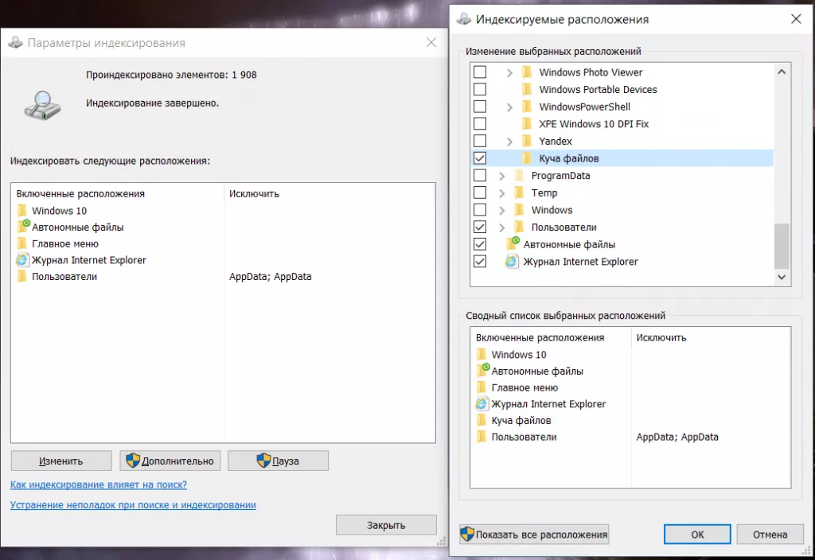Viewport: 815px width, 560px height.
Task: Click the WindowsPowerShell folder icon
Action: 526,106
